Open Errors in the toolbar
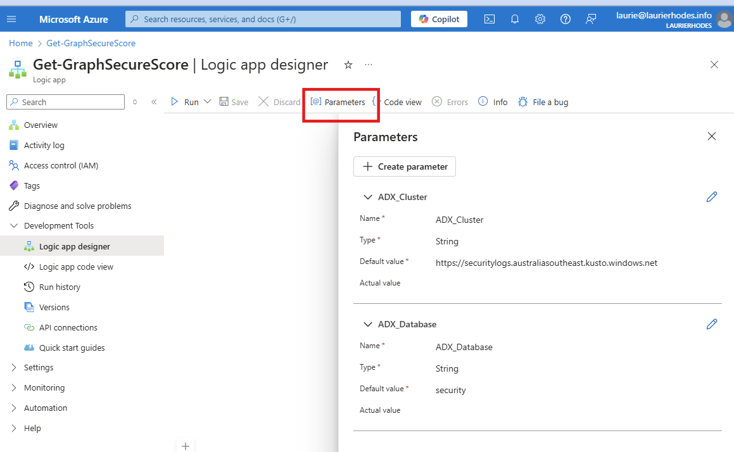This screenshot has width=734, height=452. (x=450, y=102)
